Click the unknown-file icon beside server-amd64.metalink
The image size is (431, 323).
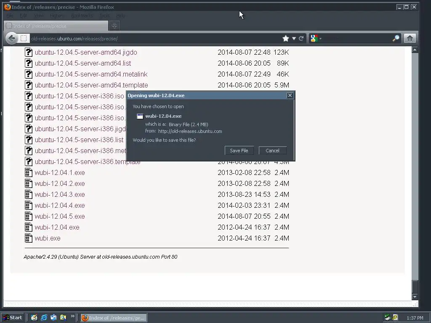pyautogui.click(x=29, y=74)
